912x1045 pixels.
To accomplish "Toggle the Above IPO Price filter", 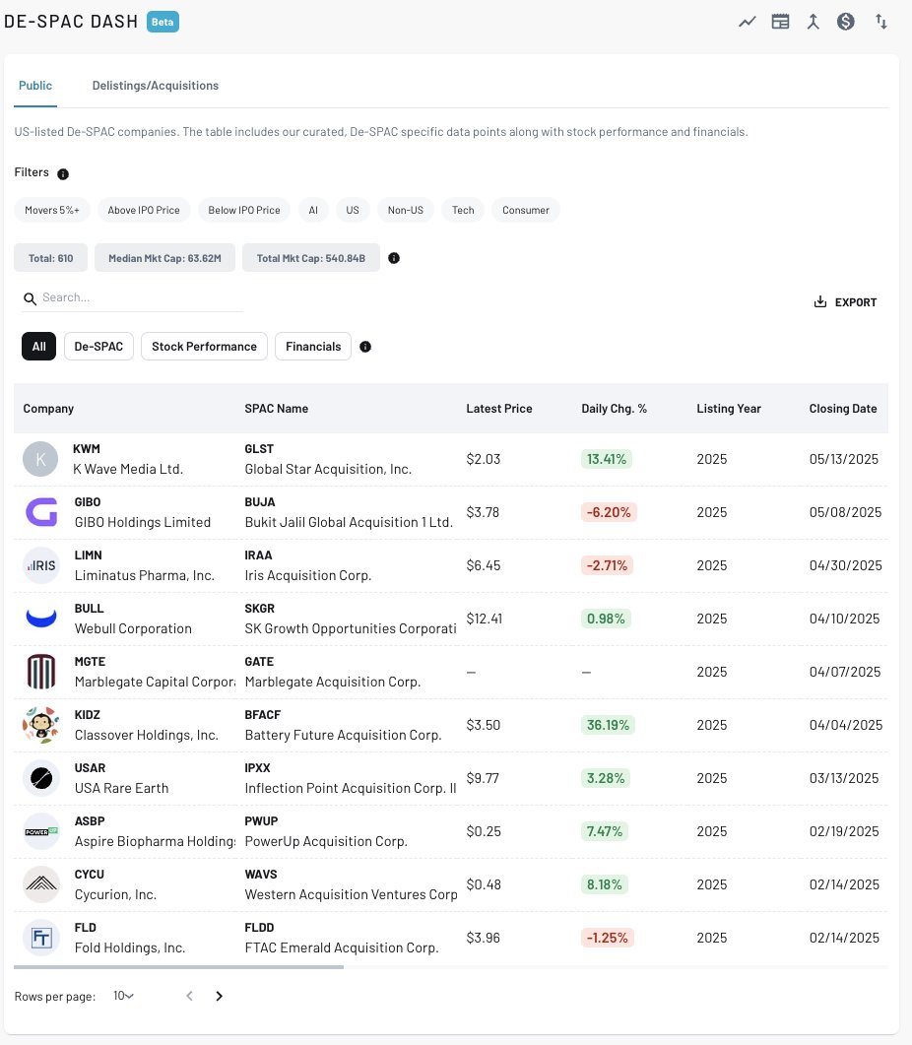I will (x=144, y=210).
